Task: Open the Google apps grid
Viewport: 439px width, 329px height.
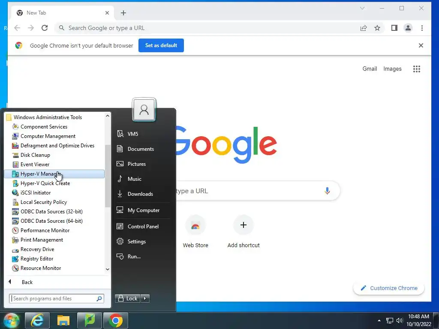Action: click(417, 69)
